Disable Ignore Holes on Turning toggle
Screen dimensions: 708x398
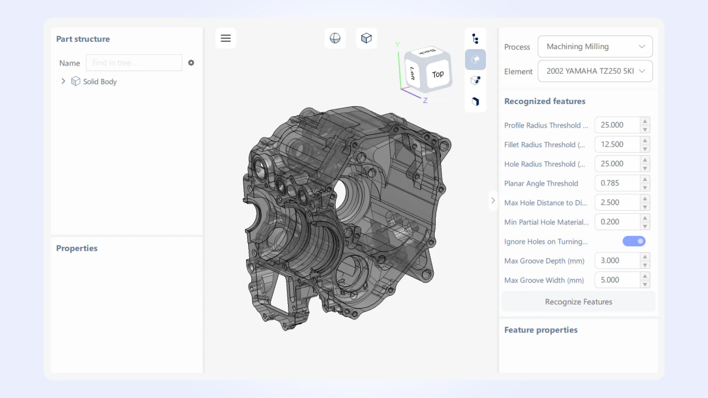pos(634,241)
